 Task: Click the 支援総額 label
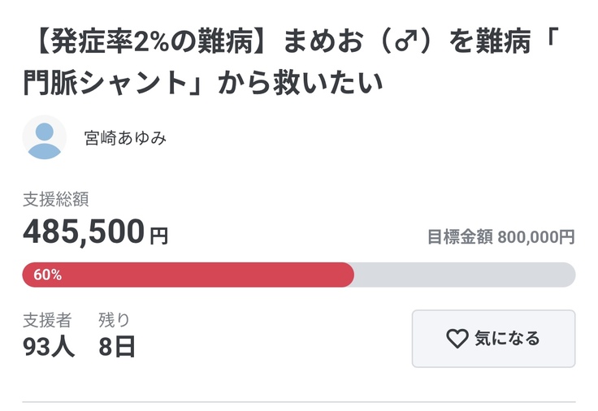55,199
